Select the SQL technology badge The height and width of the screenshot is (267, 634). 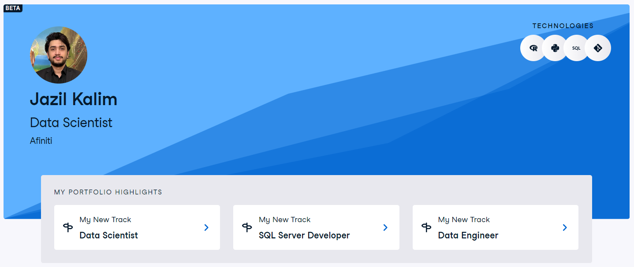click(x=576, y=48)
